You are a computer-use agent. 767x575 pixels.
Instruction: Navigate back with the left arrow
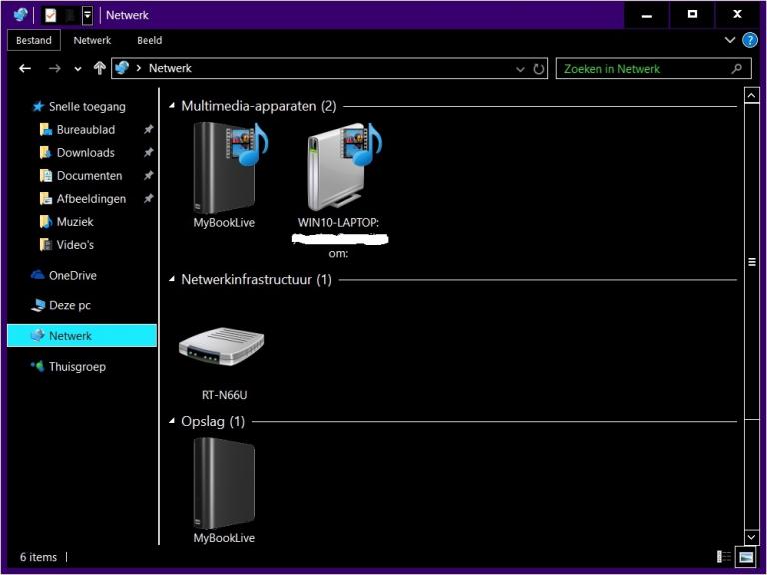click(x=25, y=69)
